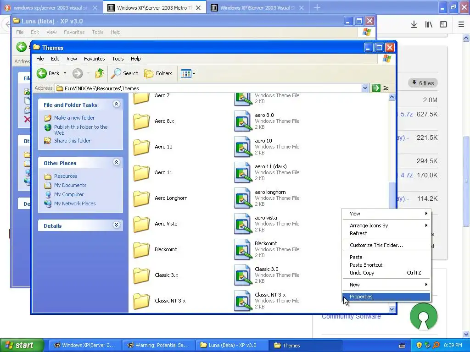
Task: Click the greyed Forward arrow in the Themes toolbar
Action: coord(77,73)
